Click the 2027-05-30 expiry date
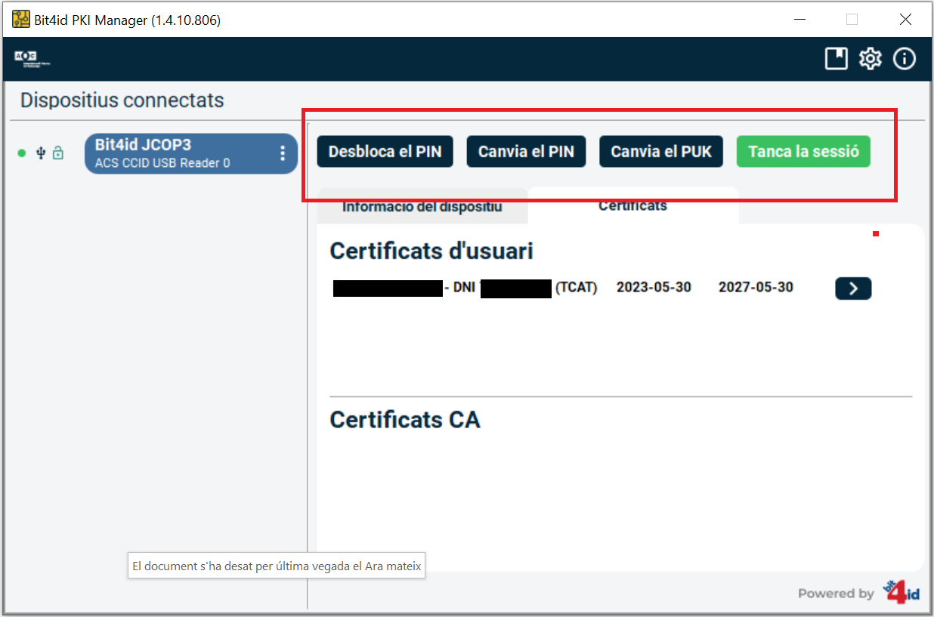Viewport: 934px width, 617px height. point(756,287)
